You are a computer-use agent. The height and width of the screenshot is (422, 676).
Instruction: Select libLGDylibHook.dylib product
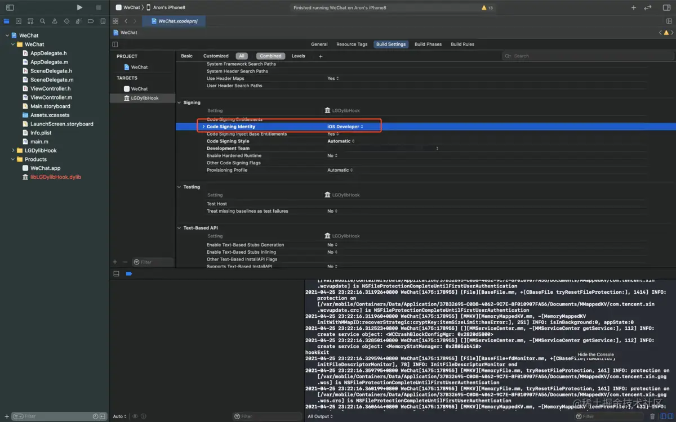point(56,177)
